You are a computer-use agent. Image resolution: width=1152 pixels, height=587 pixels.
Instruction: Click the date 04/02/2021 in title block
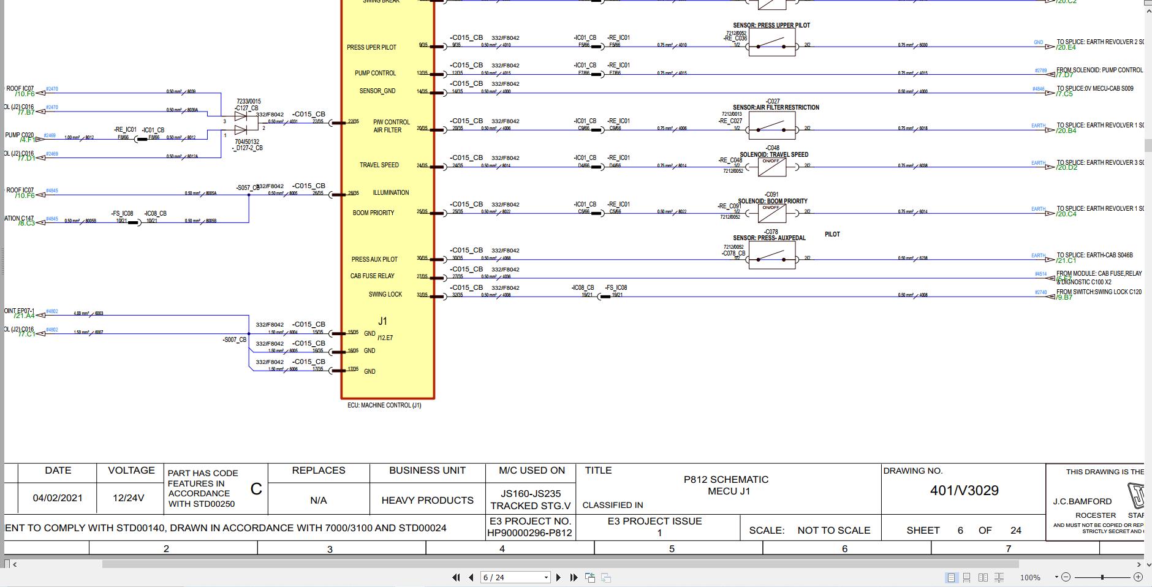click(58, 498)
